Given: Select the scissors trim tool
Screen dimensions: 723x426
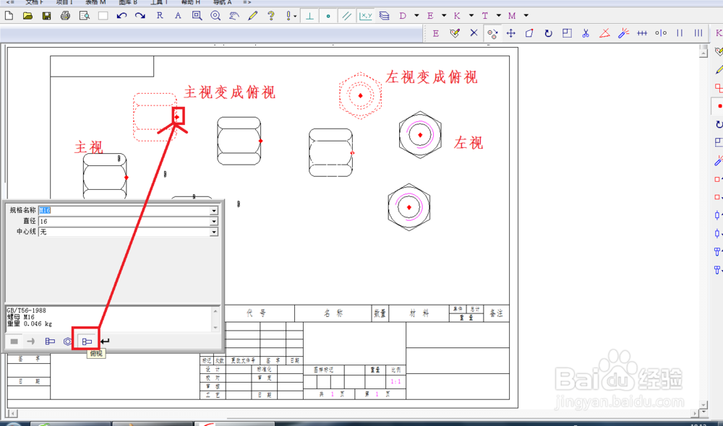Looking at the screenshot, I should 586,33.
